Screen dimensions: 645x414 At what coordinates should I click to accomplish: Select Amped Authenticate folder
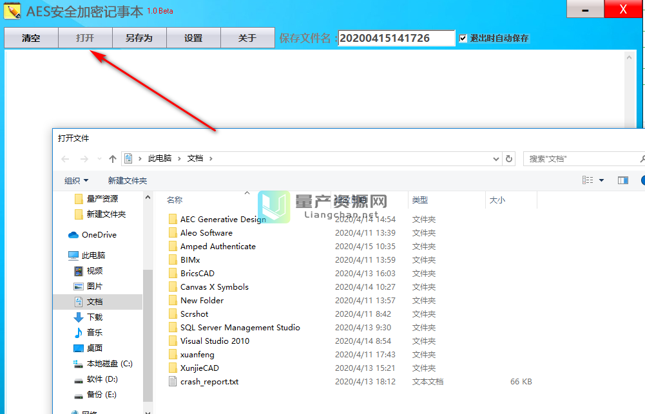tap(218, 246)
